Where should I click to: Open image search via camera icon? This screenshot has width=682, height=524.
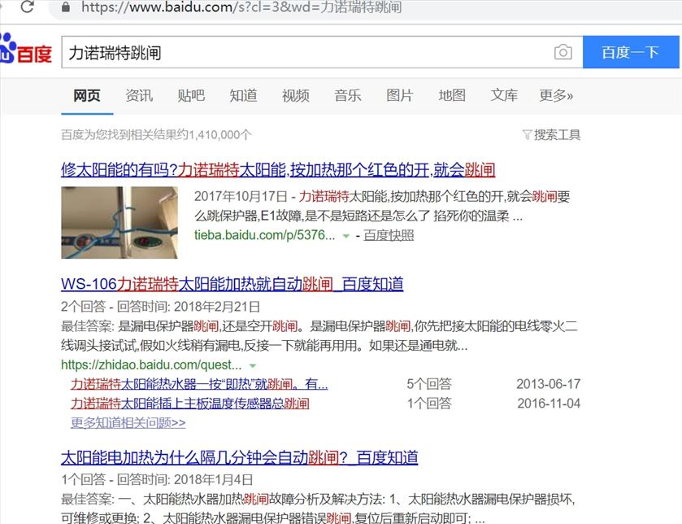point(563,52)
